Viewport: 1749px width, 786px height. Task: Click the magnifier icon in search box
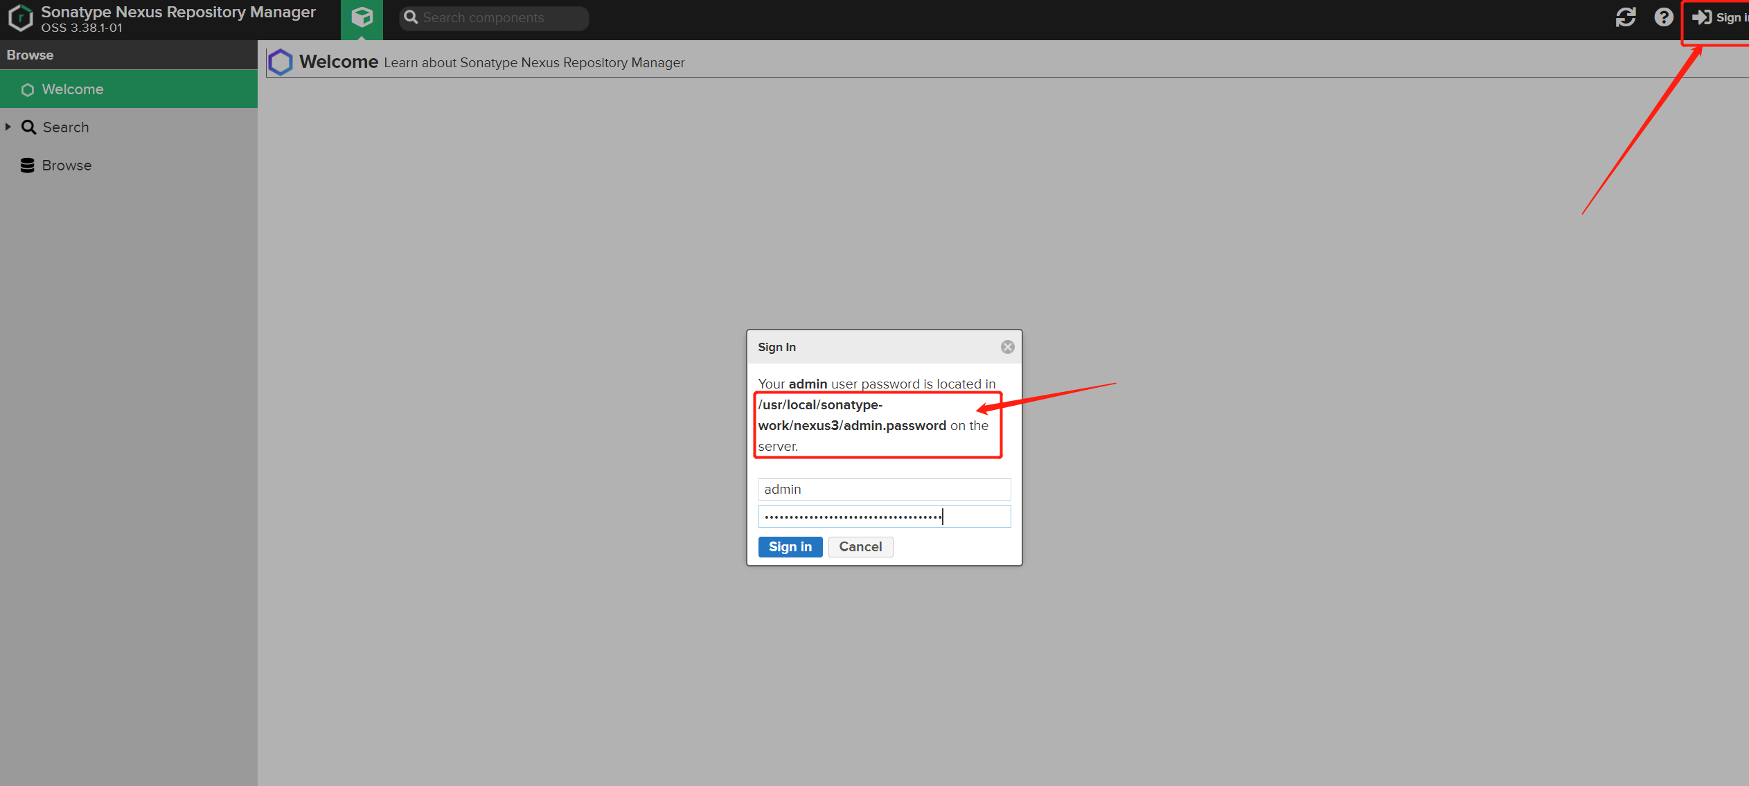coord(411,17)
